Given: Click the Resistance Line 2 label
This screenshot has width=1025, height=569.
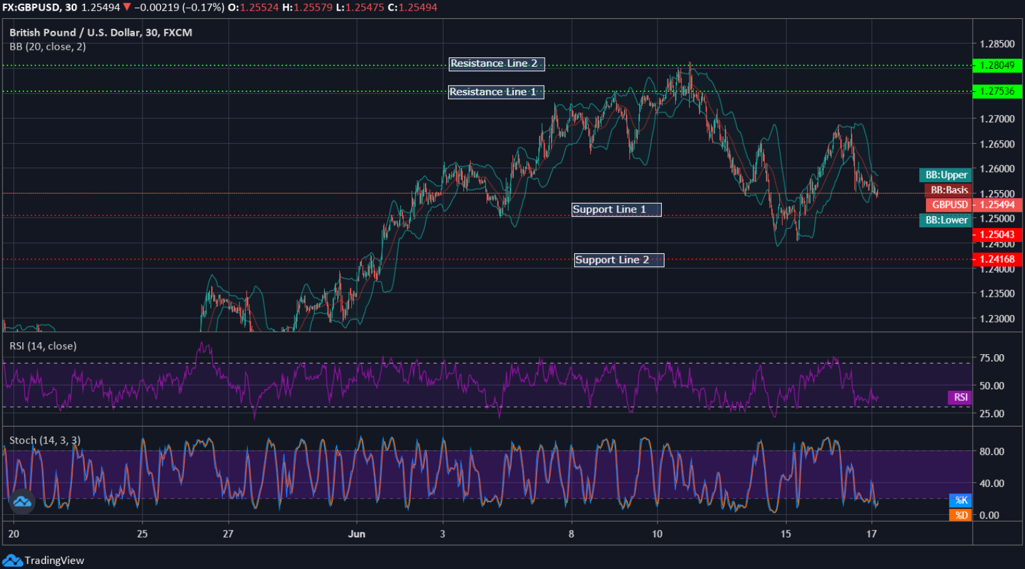Looking at the screenshot, I should pyautogui.click(x=497, y=64).
